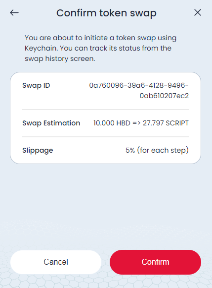Click the first line of the description text
The height and width of the screenshot is (288, 212).
click(x=100, y=38)
